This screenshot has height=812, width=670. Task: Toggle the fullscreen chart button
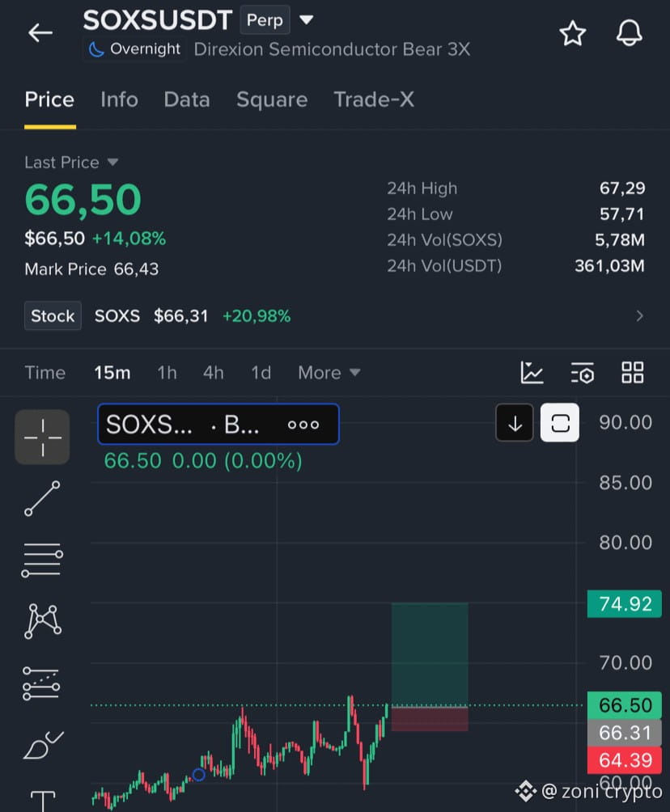[x=560, y=423]
